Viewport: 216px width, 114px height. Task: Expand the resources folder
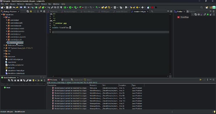[4, 57]
